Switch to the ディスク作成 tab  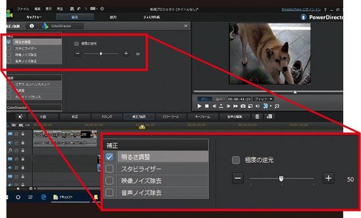pos(151,17)
